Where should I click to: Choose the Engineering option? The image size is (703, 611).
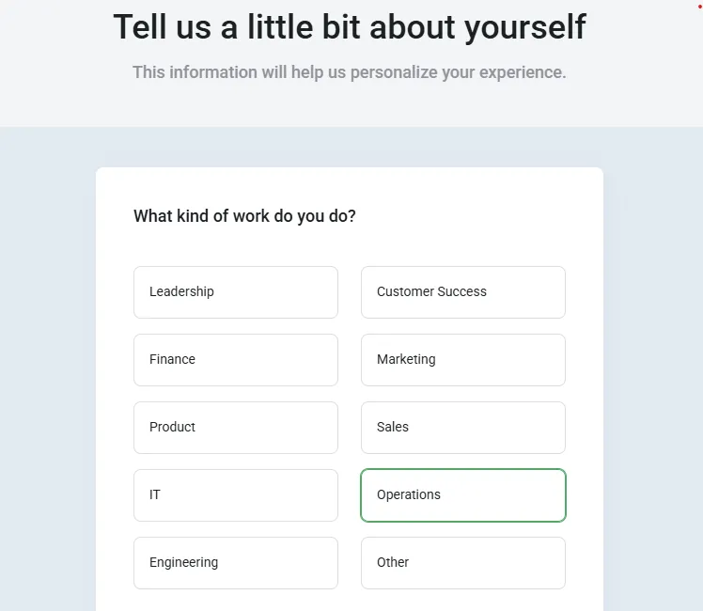tap(235, 563)
